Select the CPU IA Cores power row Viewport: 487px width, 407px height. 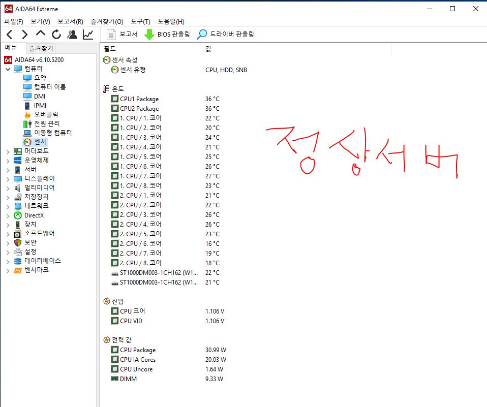pyautogui.click(x=169, y=360)
